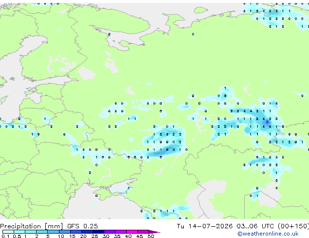
Task: Select the 1 to 2 mm legend swatch
Action: point(31,232)
